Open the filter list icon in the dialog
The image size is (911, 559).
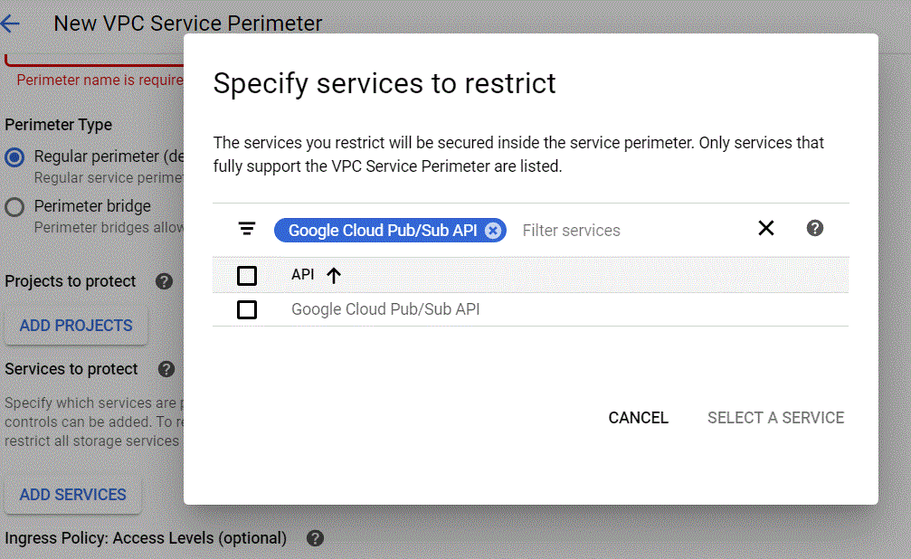coord(247,228)
